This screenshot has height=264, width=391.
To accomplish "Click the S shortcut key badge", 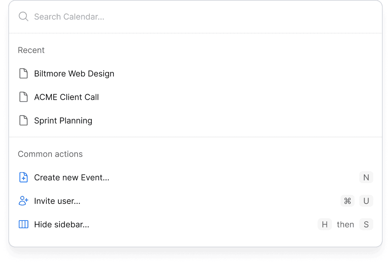I will [x=366, y=224].
